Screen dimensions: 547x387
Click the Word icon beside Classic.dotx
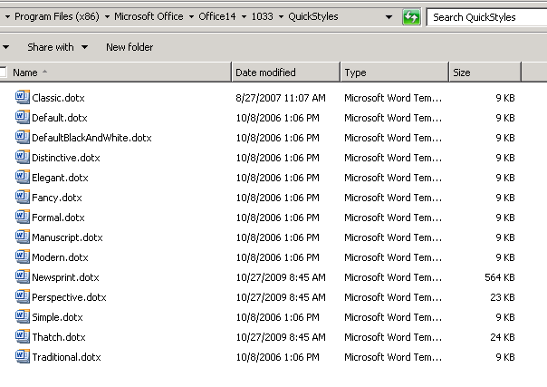[x=23, y=97]
